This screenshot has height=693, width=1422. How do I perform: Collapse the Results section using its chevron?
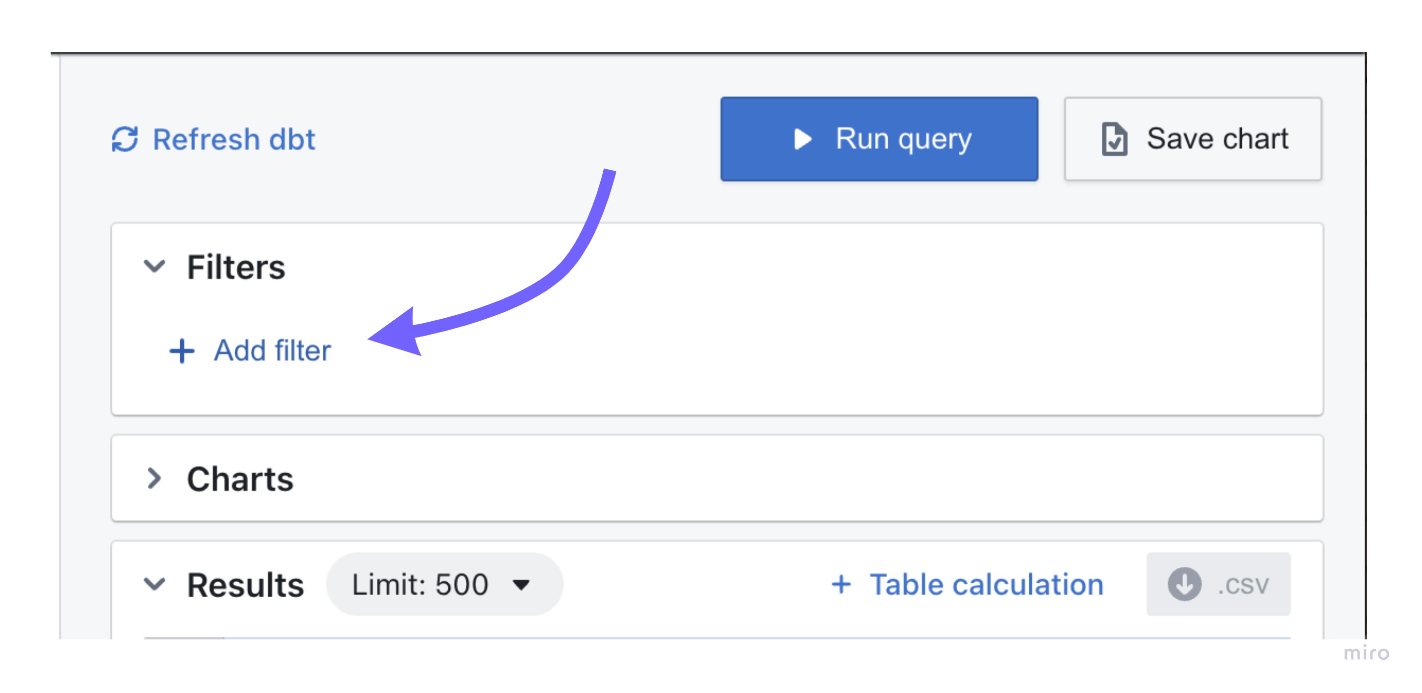[x=154, y=584]
